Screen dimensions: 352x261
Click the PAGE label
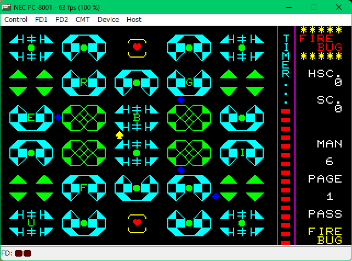[x=325, y=179]
